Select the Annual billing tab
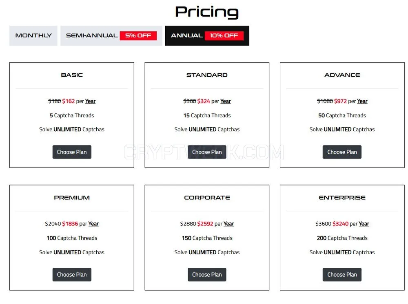The width and height of the screenshot is (408, 304). click(207, 35)
